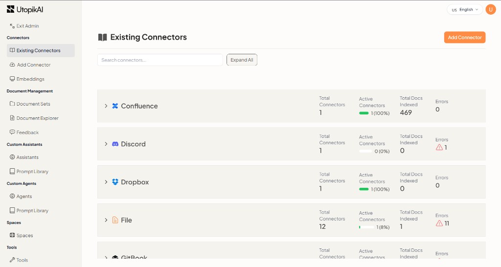501x267 pixels.
Task: Click the GitBook logo icon
Action: click(x=115, y=257)
